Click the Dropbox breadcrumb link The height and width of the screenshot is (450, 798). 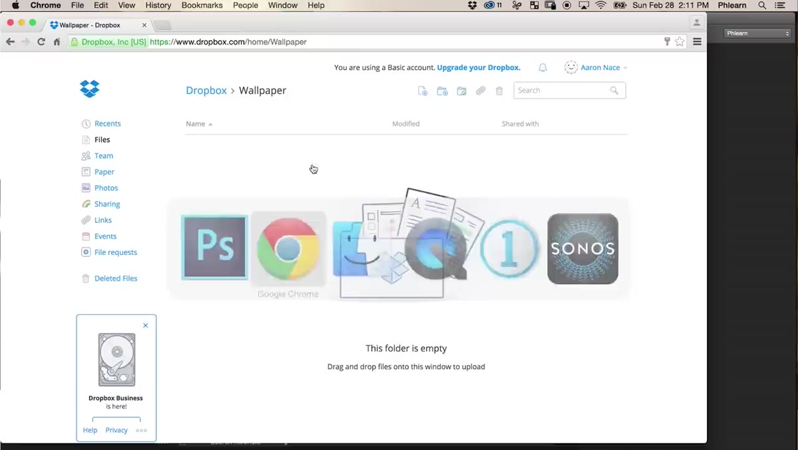click(206, 91)
